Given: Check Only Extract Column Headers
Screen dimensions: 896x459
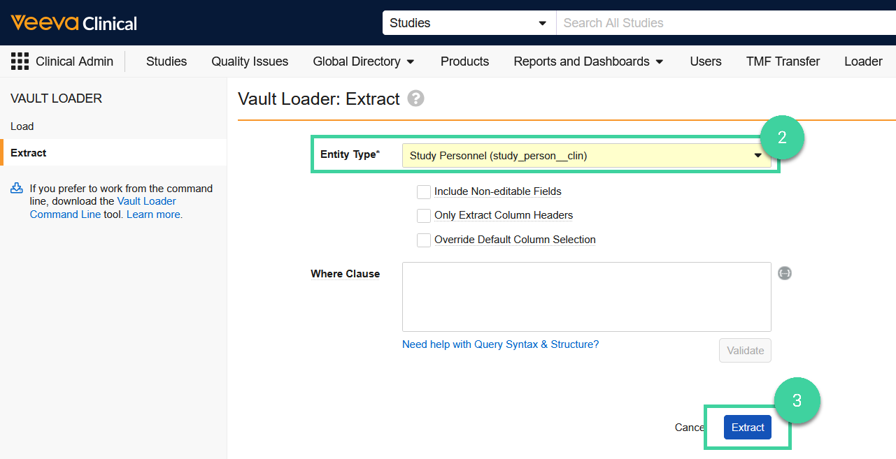Looking at the screenshot, I should [x=424, y=215].
